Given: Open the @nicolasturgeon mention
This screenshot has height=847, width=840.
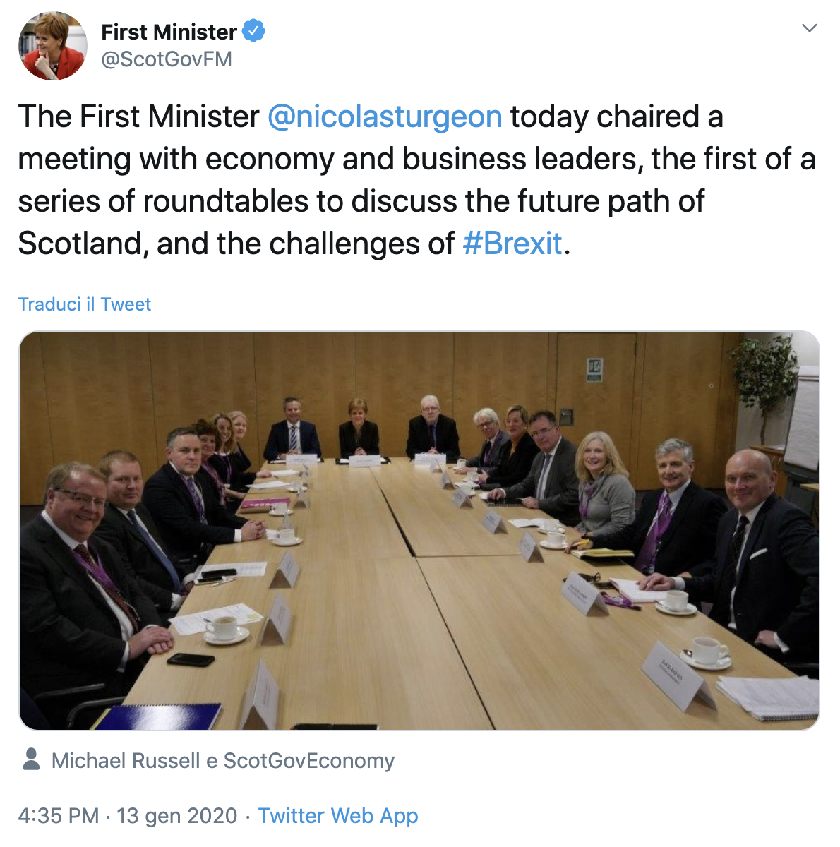Looking at the screenshot, I should [x=385, y=116].
